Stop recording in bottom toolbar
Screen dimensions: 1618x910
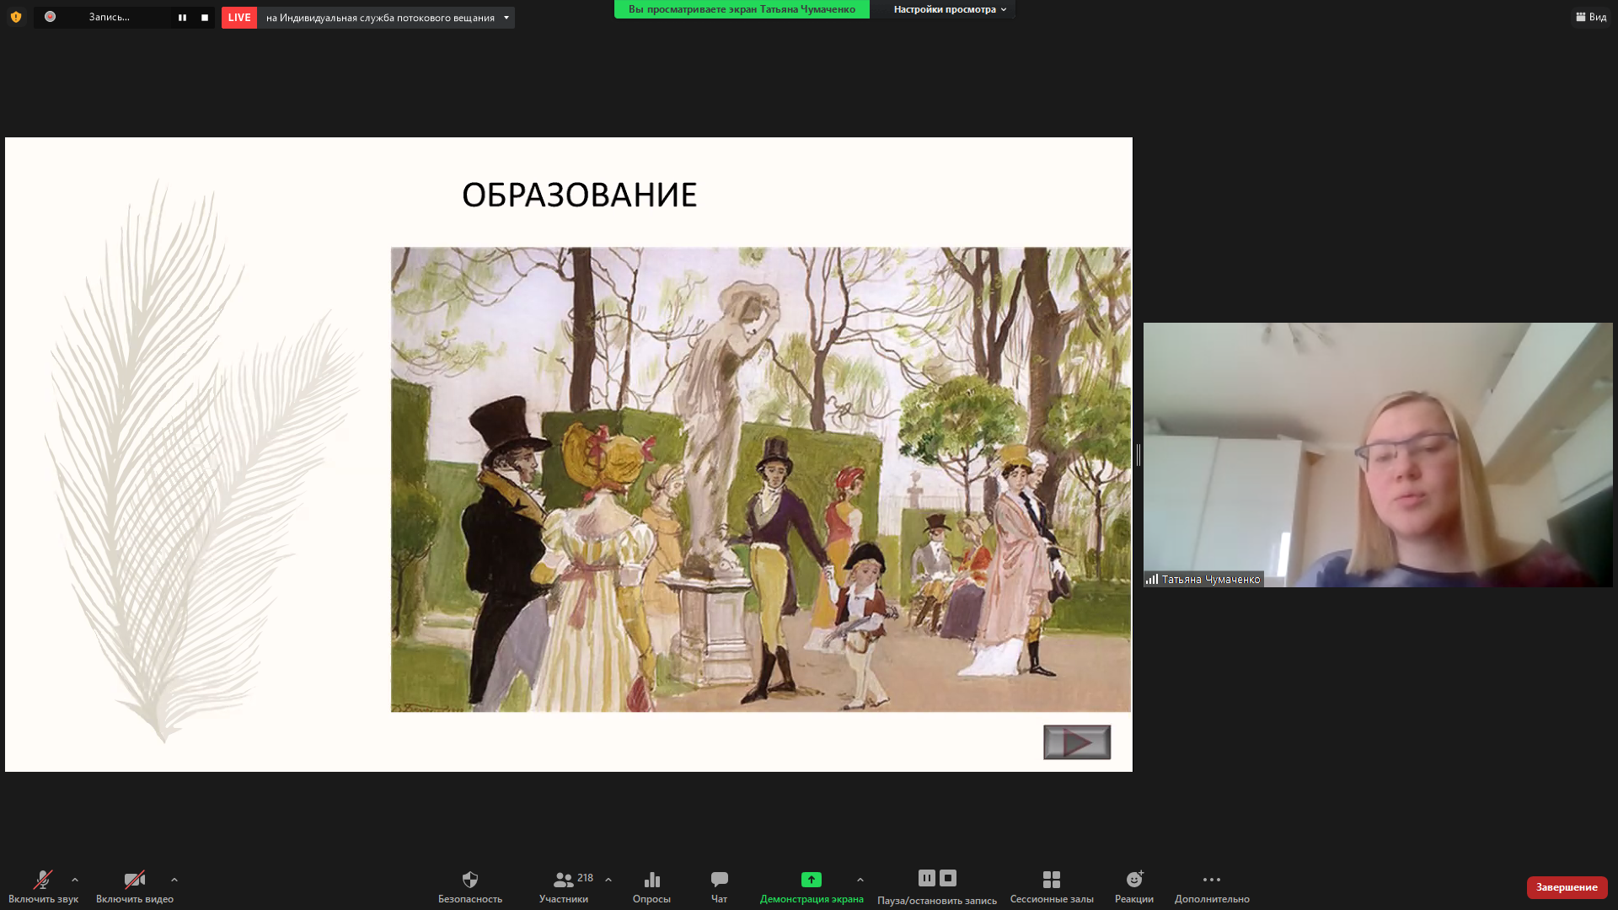tap(948, 878)
